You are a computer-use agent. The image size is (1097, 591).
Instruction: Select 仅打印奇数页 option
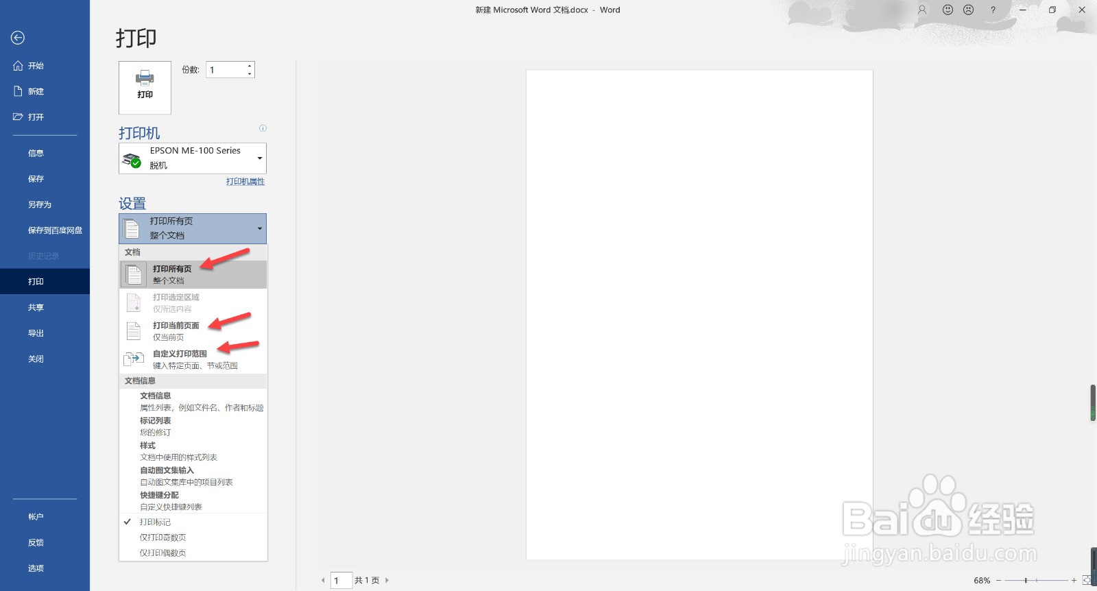tap(193, 538)
